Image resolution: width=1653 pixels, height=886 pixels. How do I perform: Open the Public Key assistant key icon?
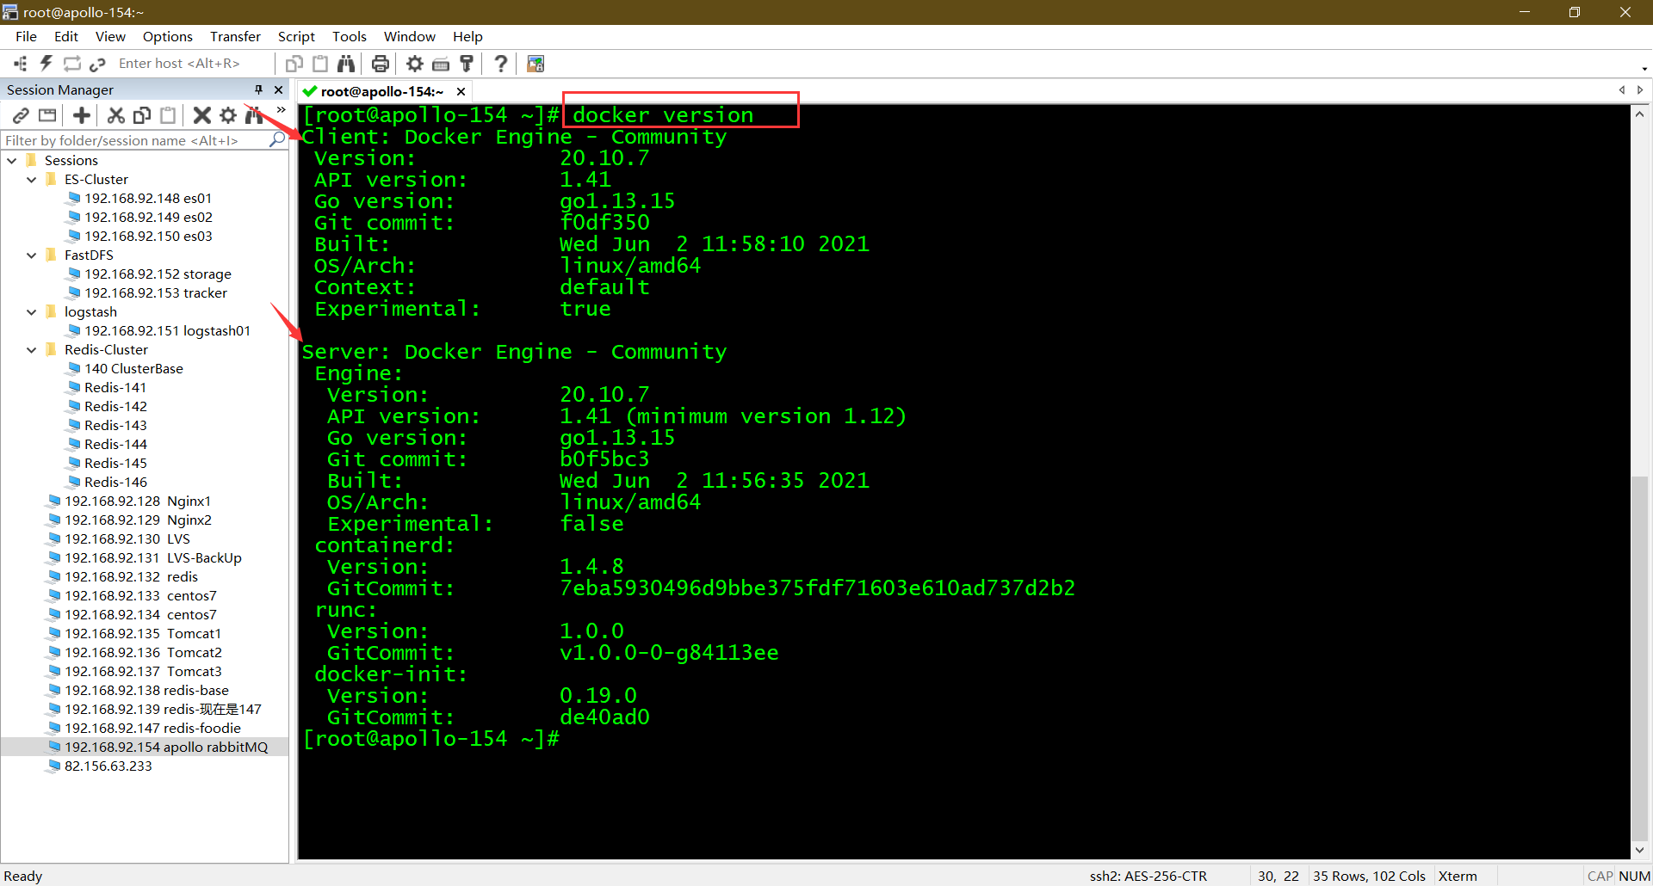click(x=467, y=64)
